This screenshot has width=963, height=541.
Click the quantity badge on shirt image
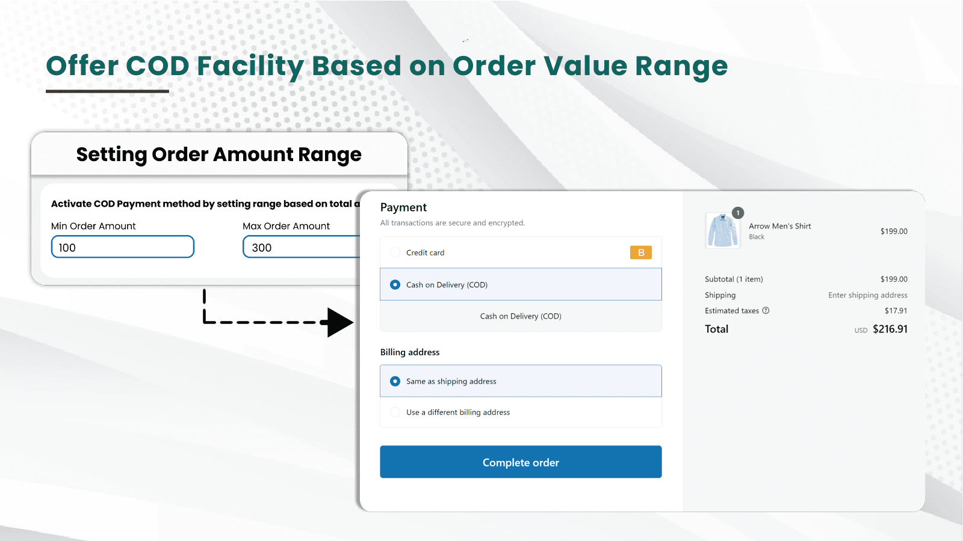coord(738,213)
